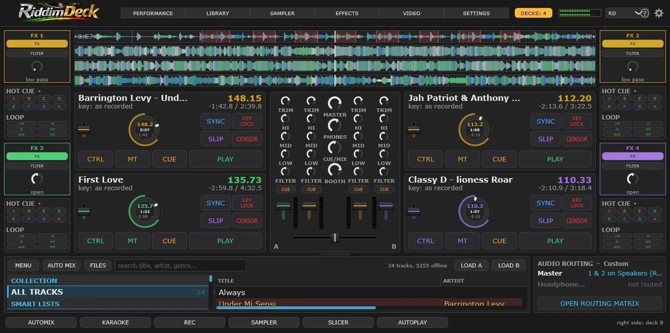Click the FX 1 filter knob

click(x=37, y=66)
